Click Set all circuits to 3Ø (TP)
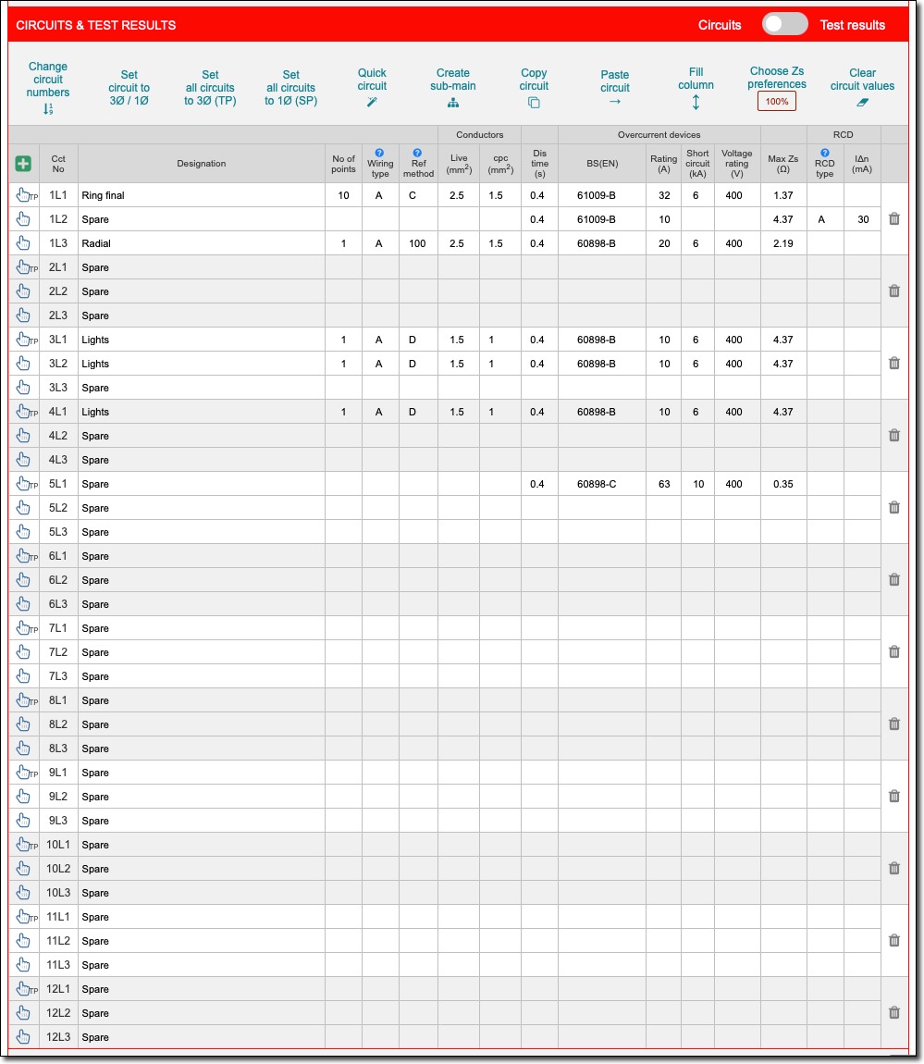The width and height of the screenshot is (924, 1064). 210,88
